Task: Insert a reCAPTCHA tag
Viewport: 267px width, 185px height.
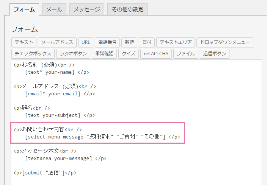Action: point(156,54)
